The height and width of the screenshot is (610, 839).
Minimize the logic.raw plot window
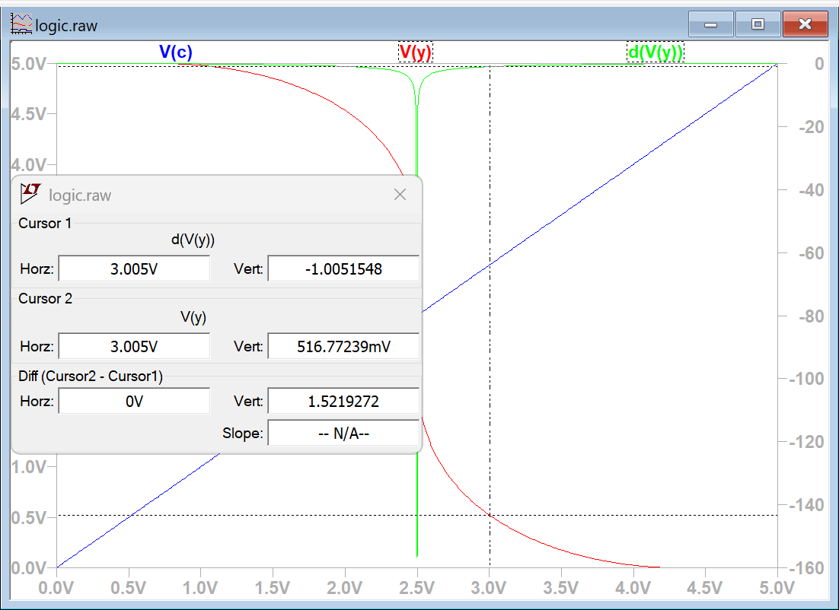tap(710, 24)
